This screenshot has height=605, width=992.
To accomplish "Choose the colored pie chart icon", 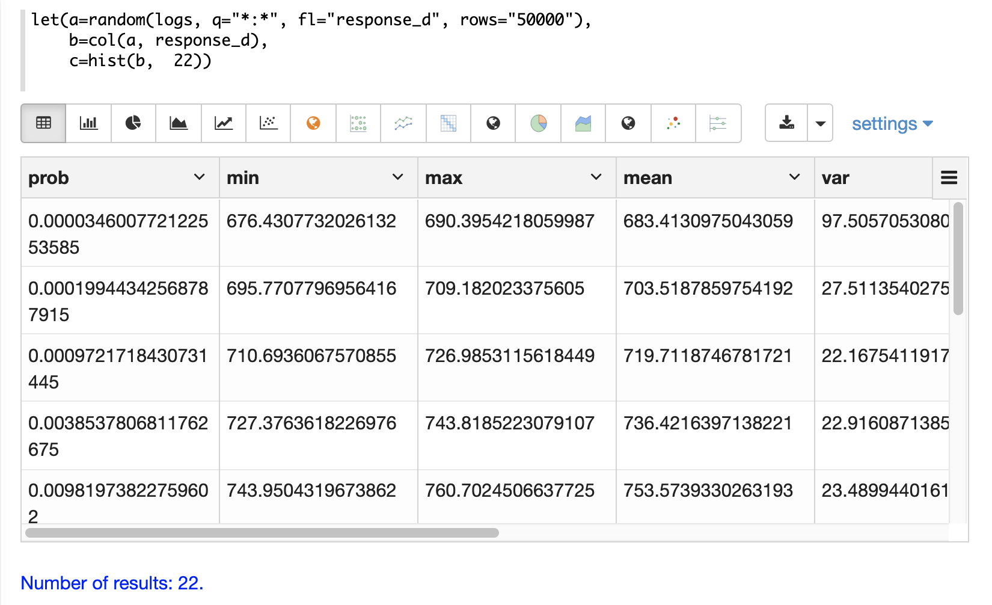I will click(x=538, y=123).
